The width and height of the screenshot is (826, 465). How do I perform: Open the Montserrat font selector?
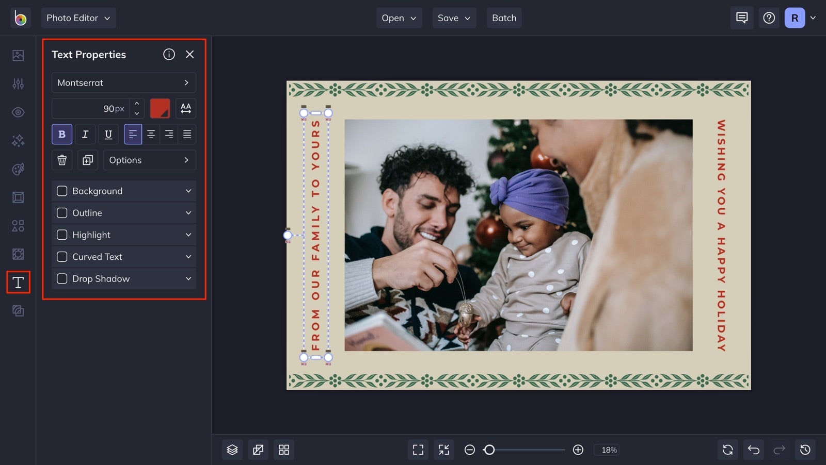pyautogui.click(x=123, y=82)
